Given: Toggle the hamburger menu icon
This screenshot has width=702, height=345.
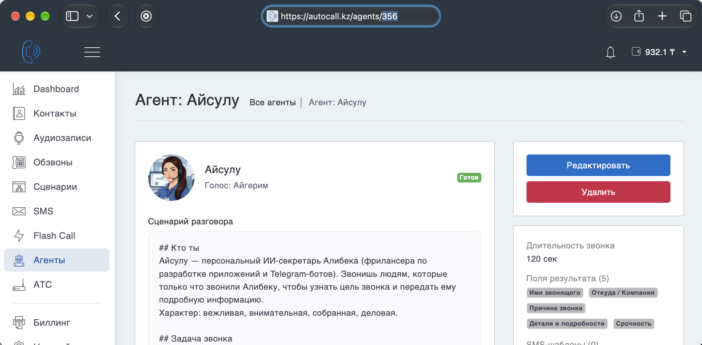Looking at the screenshot, I should coord(92,52).
